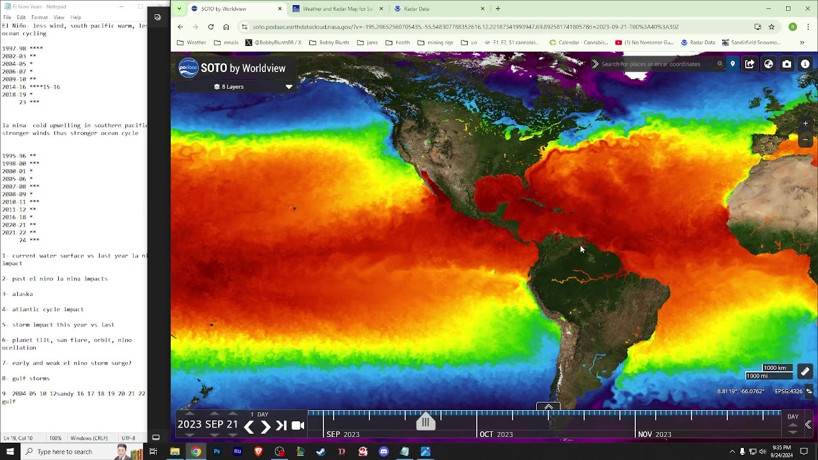Click the NOV 2023 timeline label
818x460 pixels.
click(654, 434)
